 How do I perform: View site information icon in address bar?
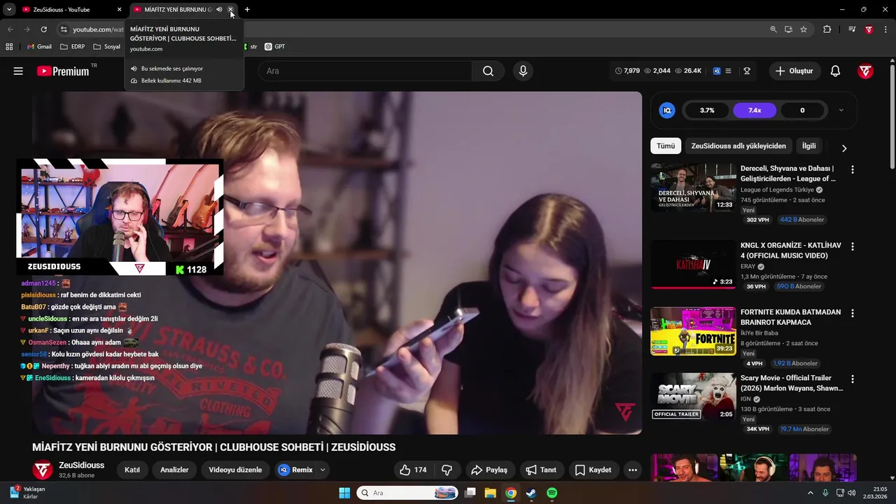(64, 29)
